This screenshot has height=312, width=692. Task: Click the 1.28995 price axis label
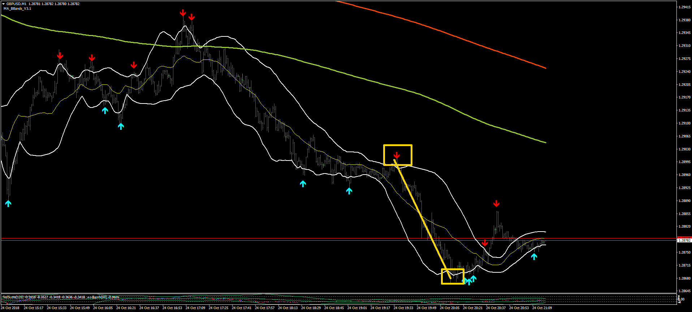pyautogui.click(x=684, y=162)
